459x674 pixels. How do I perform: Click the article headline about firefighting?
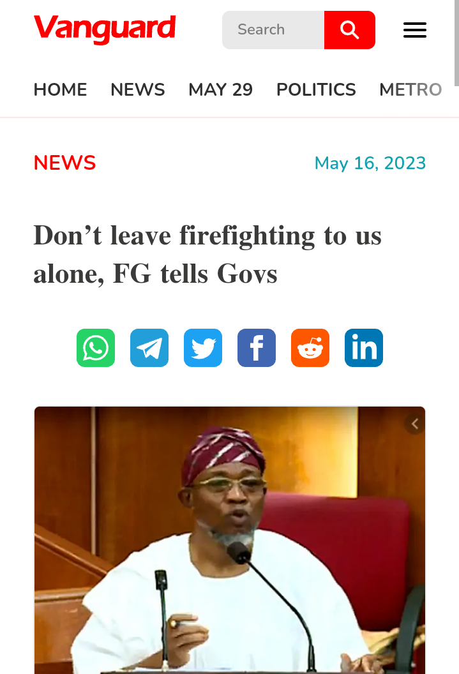[207, 255]
